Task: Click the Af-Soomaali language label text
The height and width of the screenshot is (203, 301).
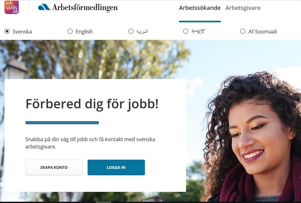Action: [262, 32]
